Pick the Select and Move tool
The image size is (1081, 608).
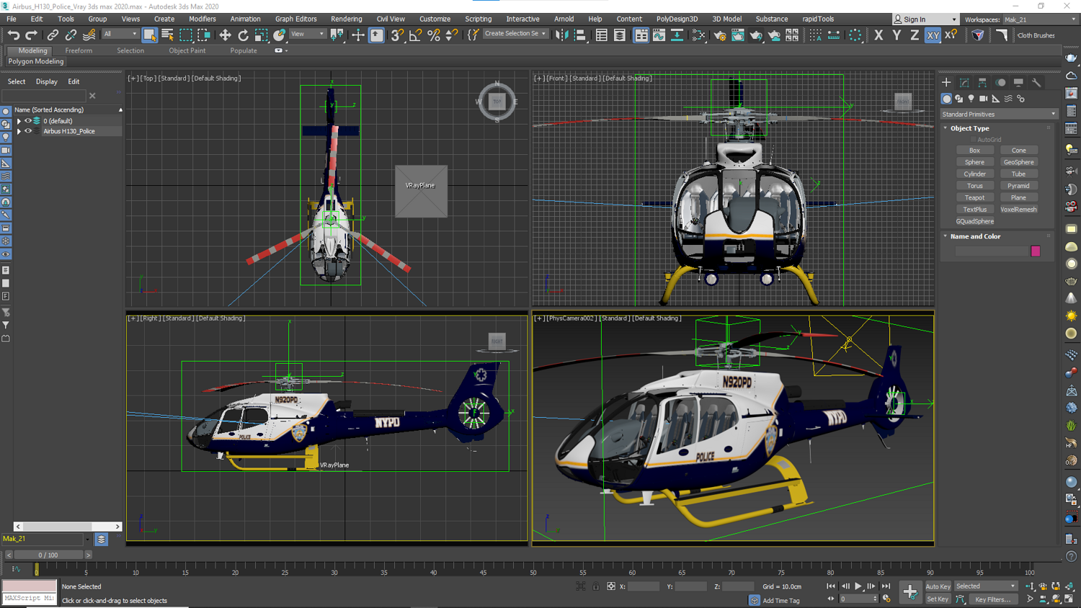pos(225,35)
